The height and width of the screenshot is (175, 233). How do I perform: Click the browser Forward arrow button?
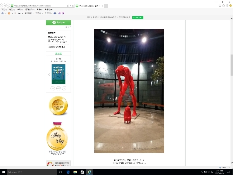coord(8,6)
